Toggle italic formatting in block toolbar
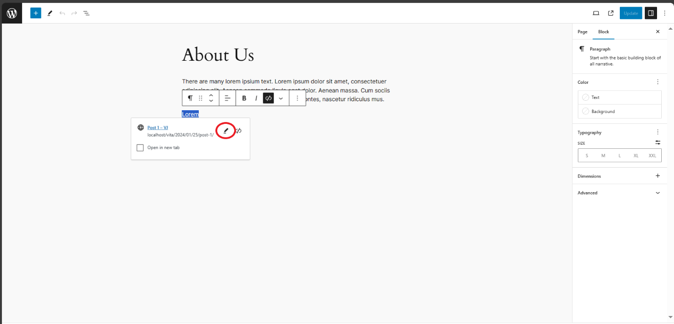 click(256, 98)
